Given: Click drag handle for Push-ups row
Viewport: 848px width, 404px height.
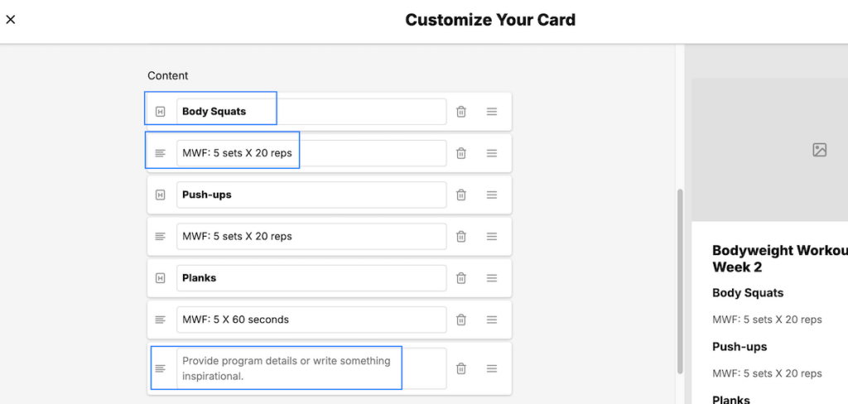Looking at the screenshot, I should point(492,195).
